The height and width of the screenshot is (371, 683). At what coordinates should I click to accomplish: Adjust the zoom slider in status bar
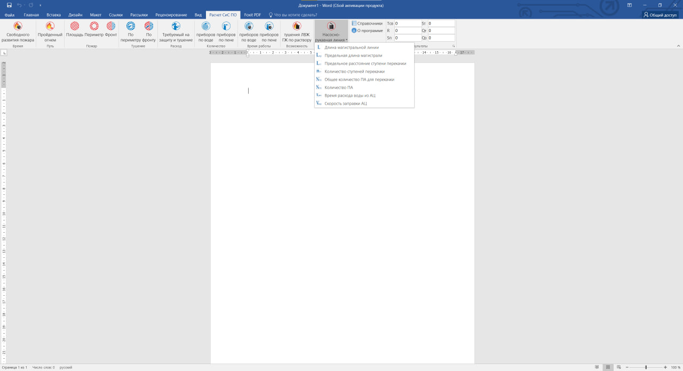[x=646, y=367]
